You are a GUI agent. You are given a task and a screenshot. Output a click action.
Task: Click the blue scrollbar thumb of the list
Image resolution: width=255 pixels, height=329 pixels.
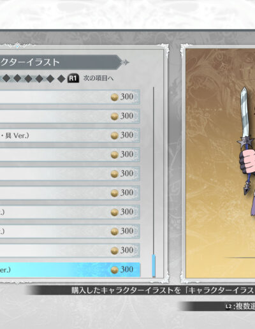tap(154, 266)
